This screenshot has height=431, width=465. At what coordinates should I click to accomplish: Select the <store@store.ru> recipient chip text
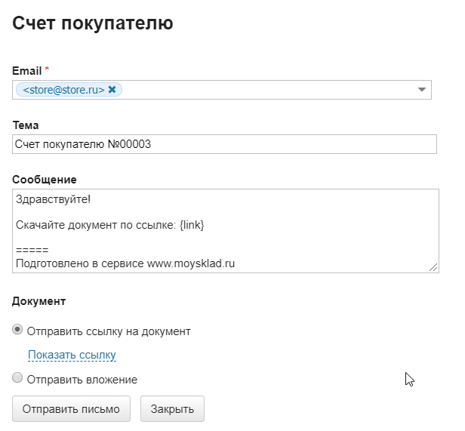point(63,90)
